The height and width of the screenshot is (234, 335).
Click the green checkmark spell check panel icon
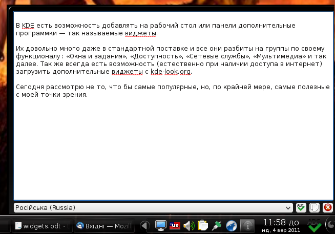[x=315, y=226]
